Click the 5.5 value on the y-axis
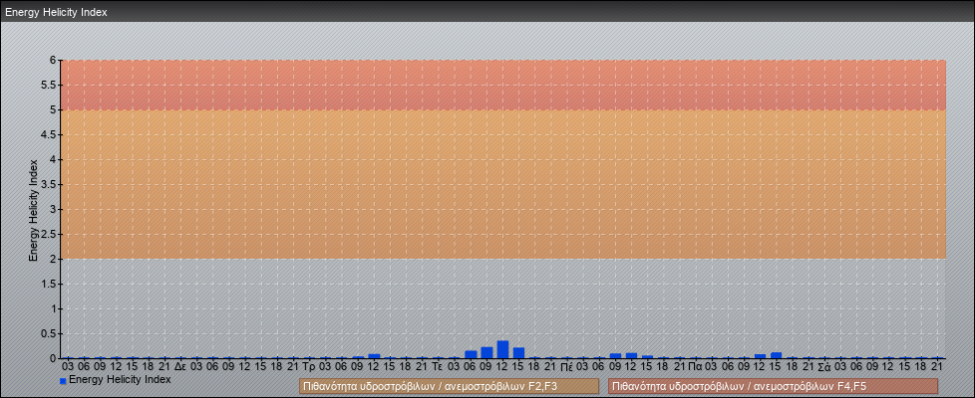Viewport: 975px width, 398px height. point(49,85)
